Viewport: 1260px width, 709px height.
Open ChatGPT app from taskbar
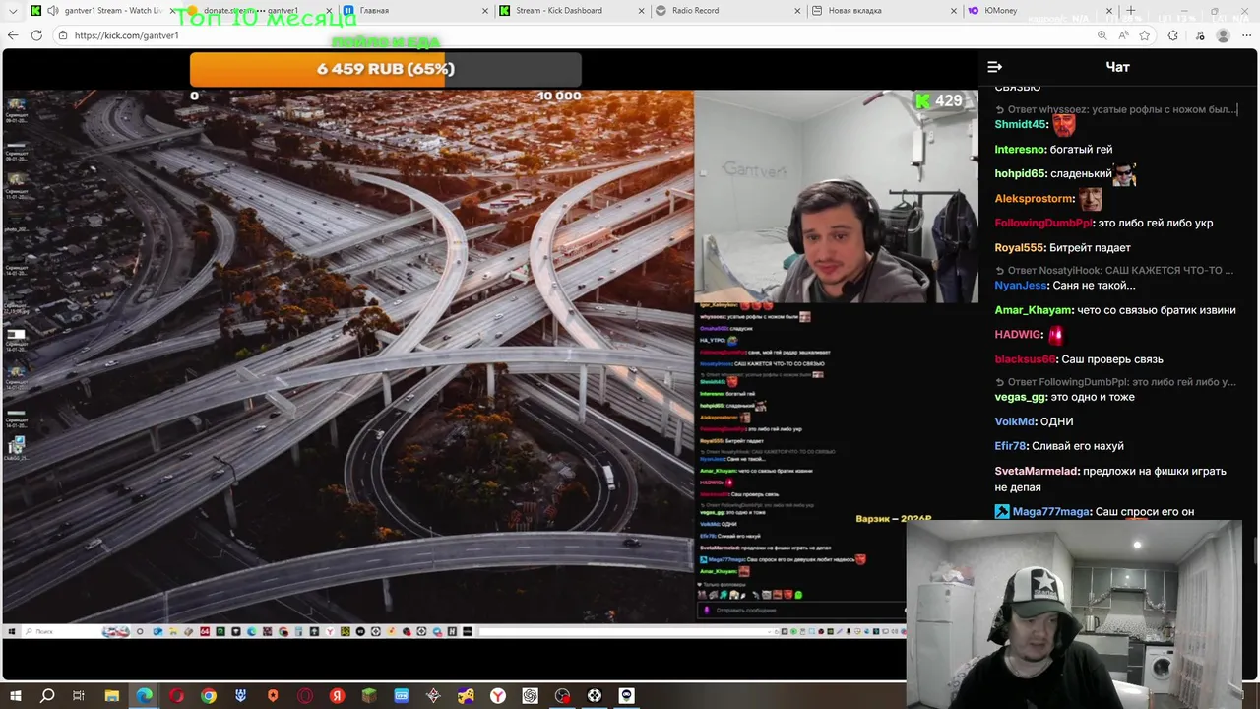(x=531, y=696)
